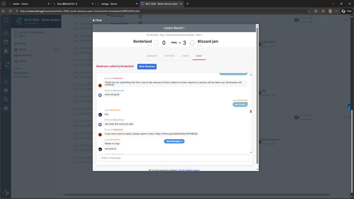Switch to the Klue (@Klu3LUV) / X tab
354x199 pixels.
72,4
